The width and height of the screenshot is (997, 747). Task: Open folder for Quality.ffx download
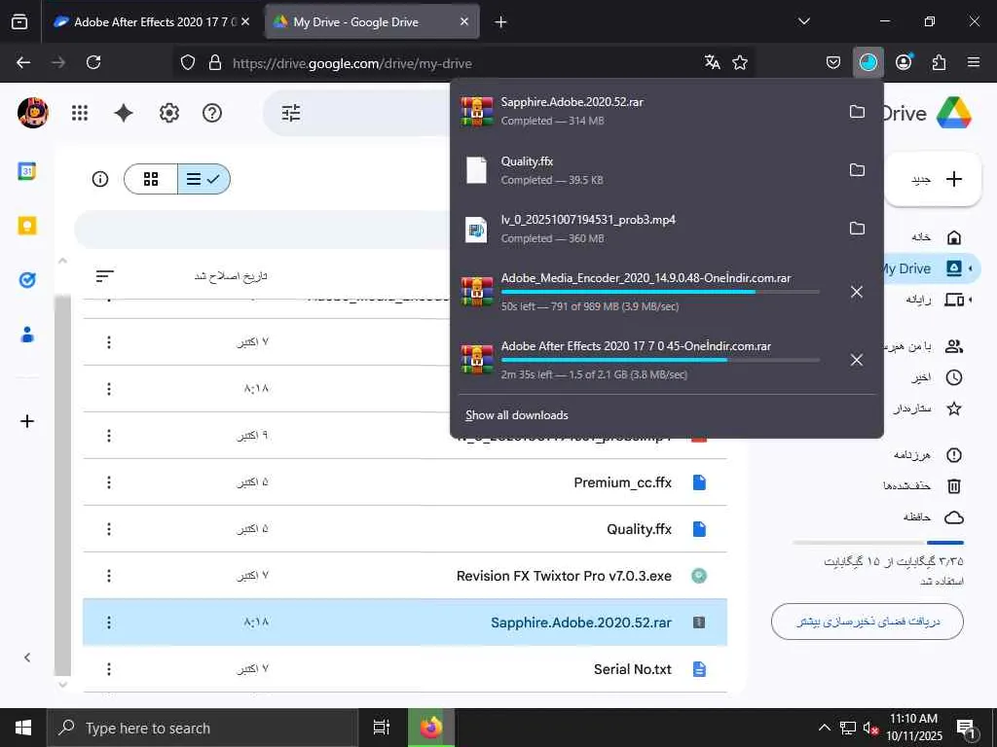[857, 169]
